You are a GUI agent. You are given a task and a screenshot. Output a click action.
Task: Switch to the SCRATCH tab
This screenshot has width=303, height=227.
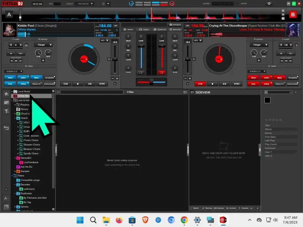[160, 30]
